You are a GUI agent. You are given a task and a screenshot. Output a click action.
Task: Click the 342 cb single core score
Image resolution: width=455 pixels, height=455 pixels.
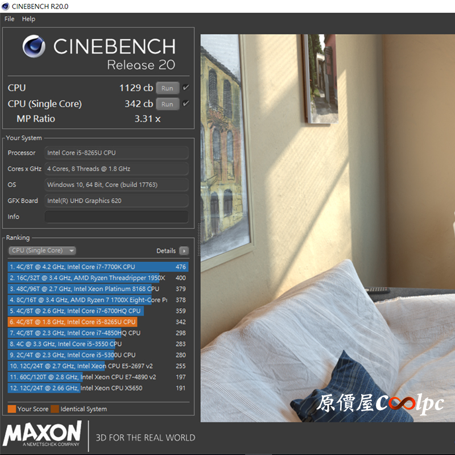pyautogui.click(x=139, y=104)
